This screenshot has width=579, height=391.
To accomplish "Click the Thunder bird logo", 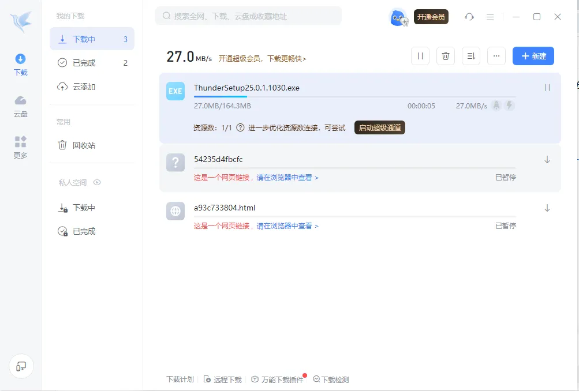I will (21, 22).
